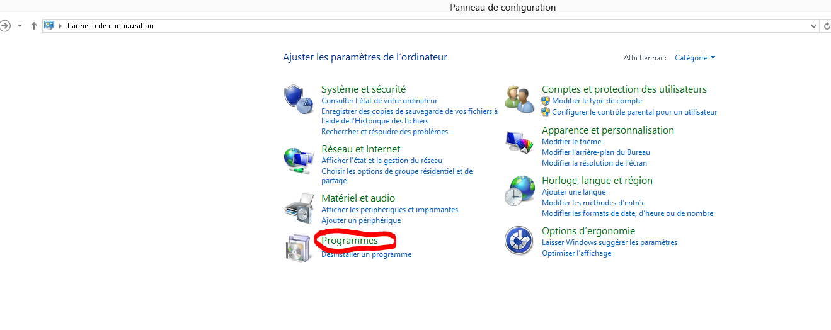
Task: Open Comptes et protection des utilisateurs
Action: coord(624,89)
